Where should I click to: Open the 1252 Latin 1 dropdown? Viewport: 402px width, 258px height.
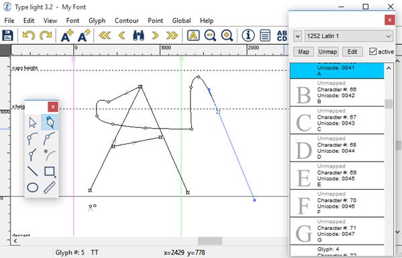click(349, 36)
